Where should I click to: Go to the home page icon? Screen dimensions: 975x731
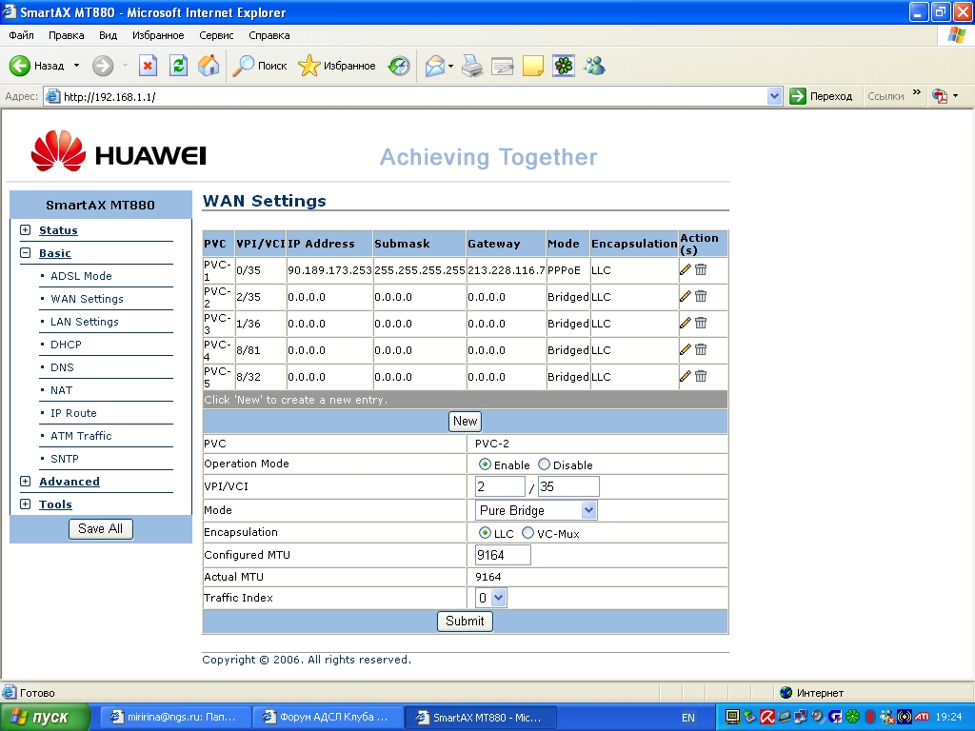coord(209,66)
